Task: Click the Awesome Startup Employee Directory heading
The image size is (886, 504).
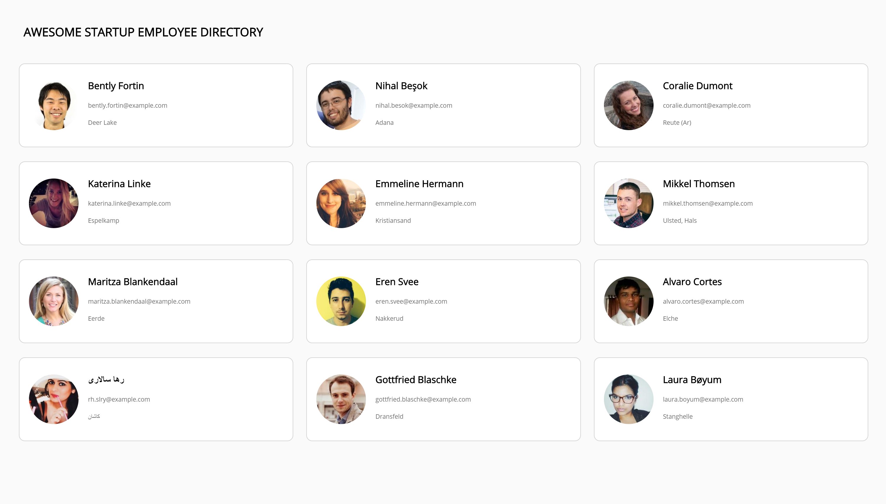Action: pos(143,32)
